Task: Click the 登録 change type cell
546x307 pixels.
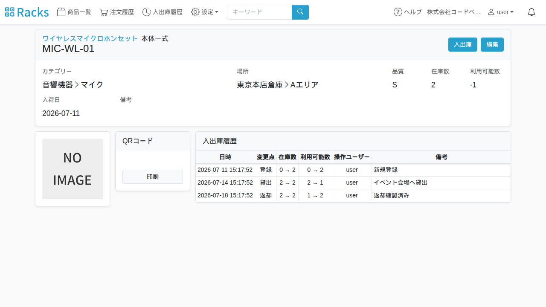Action: tap(266, 170)
